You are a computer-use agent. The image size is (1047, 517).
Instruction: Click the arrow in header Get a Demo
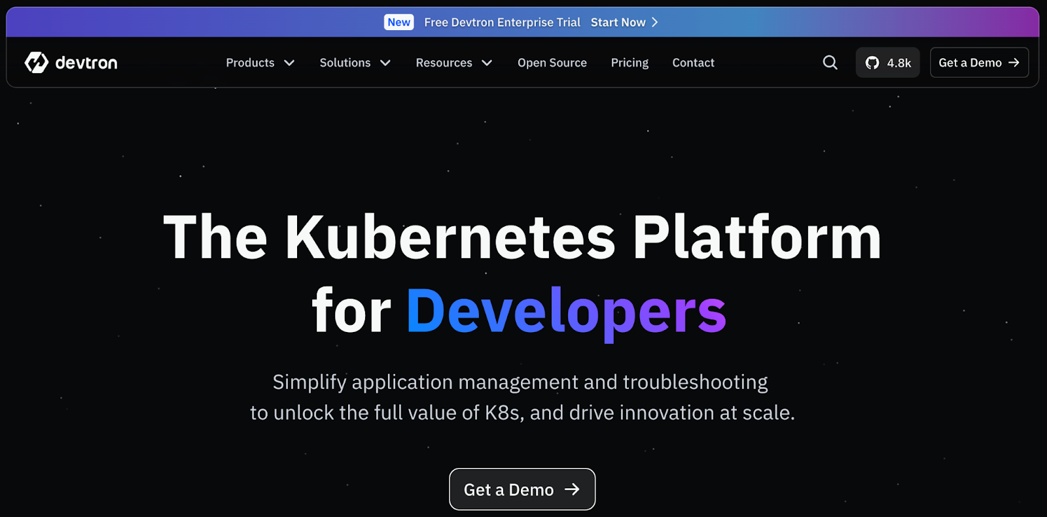[x=1014, y=63]
